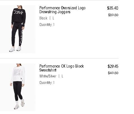This screenshot has height=114, width=134.
Task: Select the White/Silver color label
Action: click(x=48, y=76)
